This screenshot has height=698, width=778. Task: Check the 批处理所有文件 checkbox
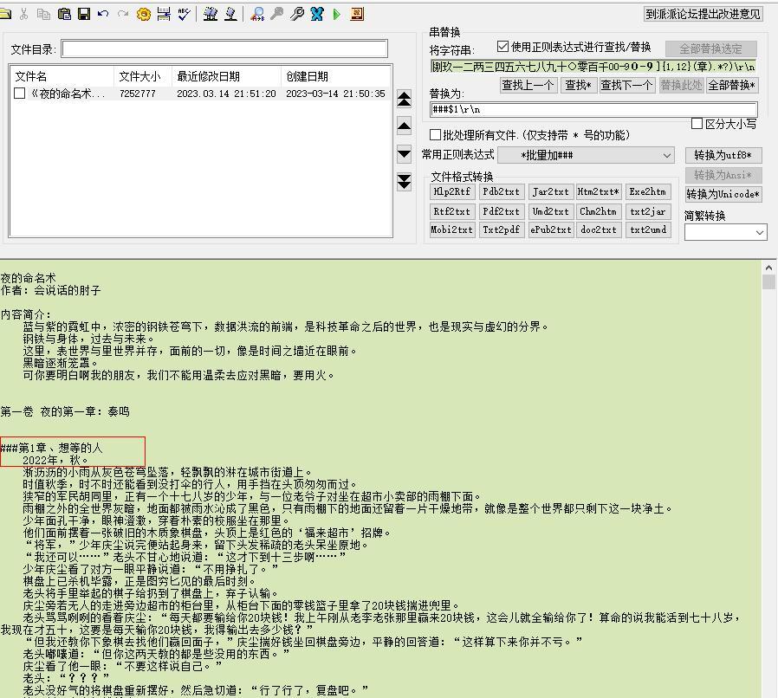click(x=436, y=135)
